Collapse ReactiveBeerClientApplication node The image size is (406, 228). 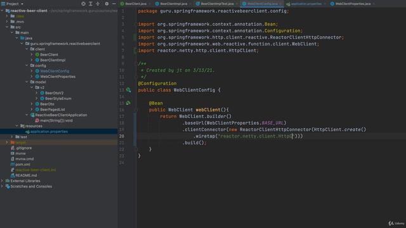click(x=27, y=115)
